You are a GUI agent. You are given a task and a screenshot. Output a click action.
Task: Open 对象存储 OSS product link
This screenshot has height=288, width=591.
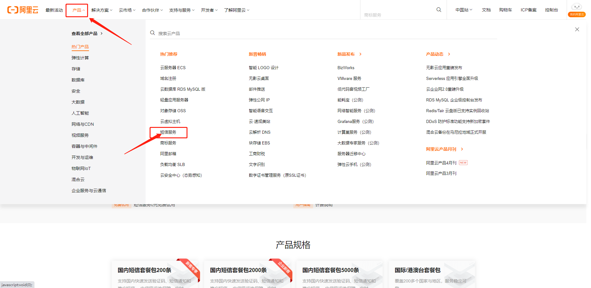pos(173,111)
